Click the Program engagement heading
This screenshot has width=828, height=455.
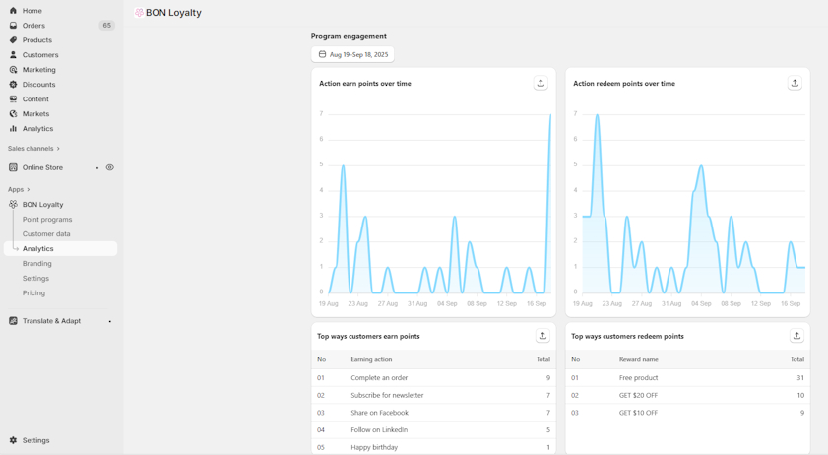coord(349,36)
